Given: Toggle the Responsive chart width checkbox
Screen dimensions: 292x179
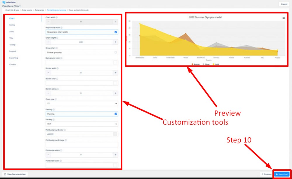Looking at the screenshot, I should click(116, 32).
